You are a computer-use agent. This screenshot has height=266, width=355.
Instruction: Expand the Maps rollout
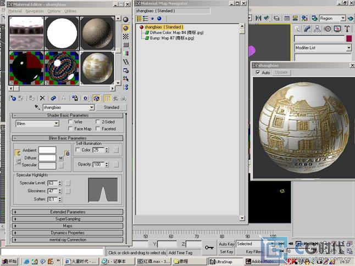click(67, 225)
